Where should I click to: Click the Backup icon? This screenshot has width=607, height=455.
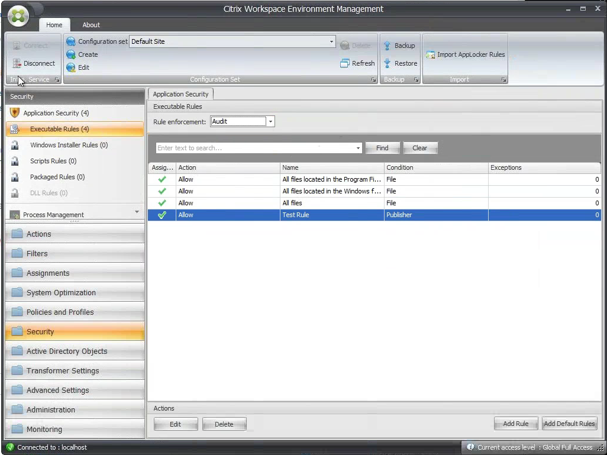click(x=388, y=46)
